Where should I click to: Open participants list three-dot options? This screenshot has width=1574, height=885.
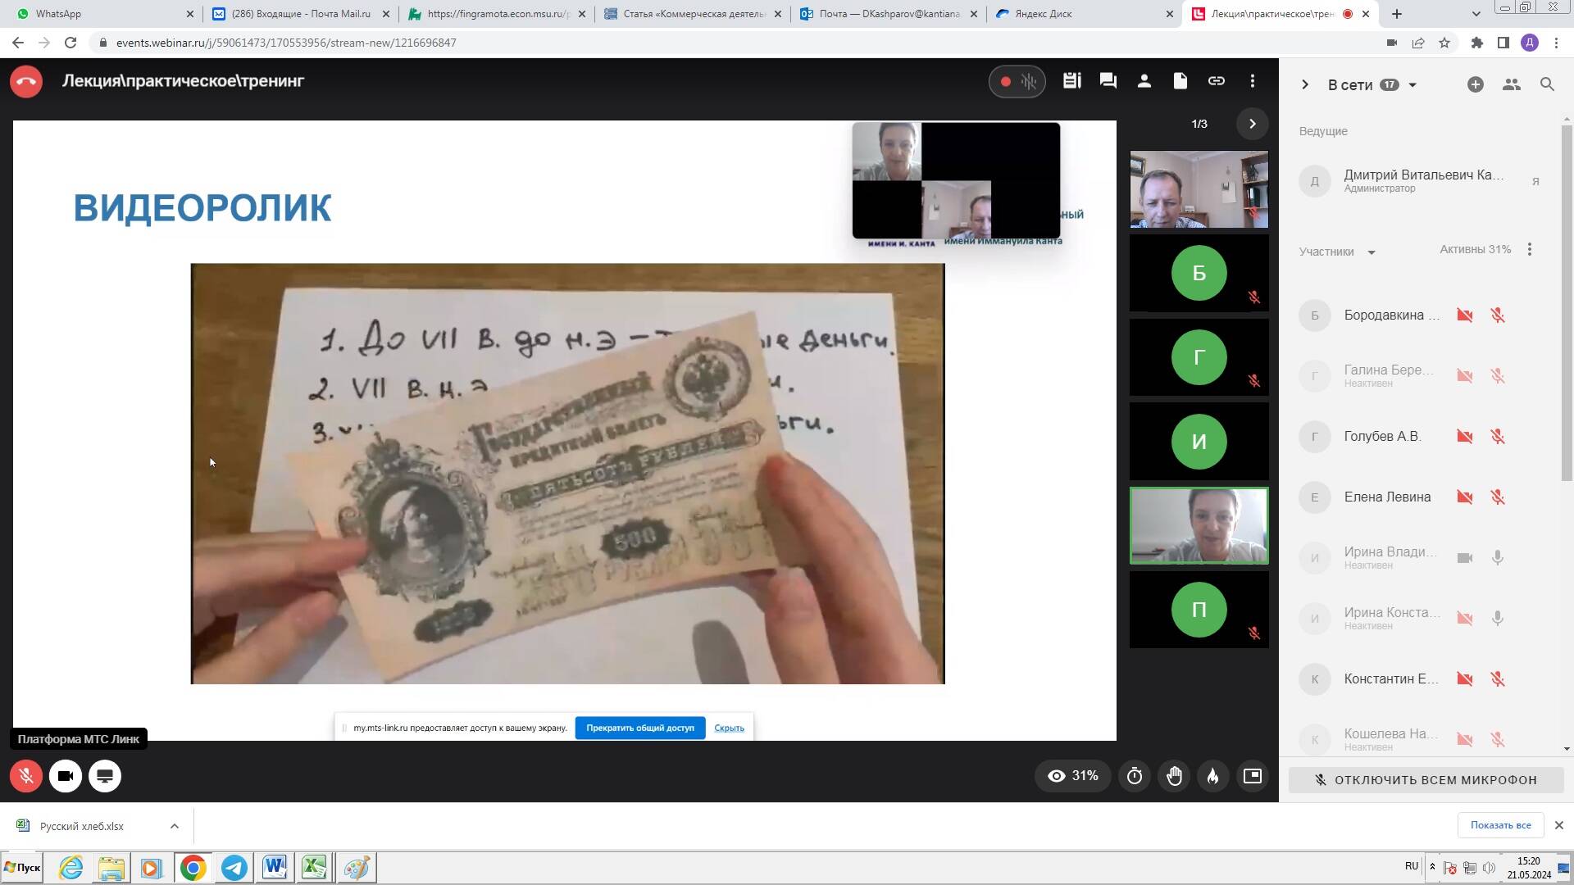[x=1530, y=249]
